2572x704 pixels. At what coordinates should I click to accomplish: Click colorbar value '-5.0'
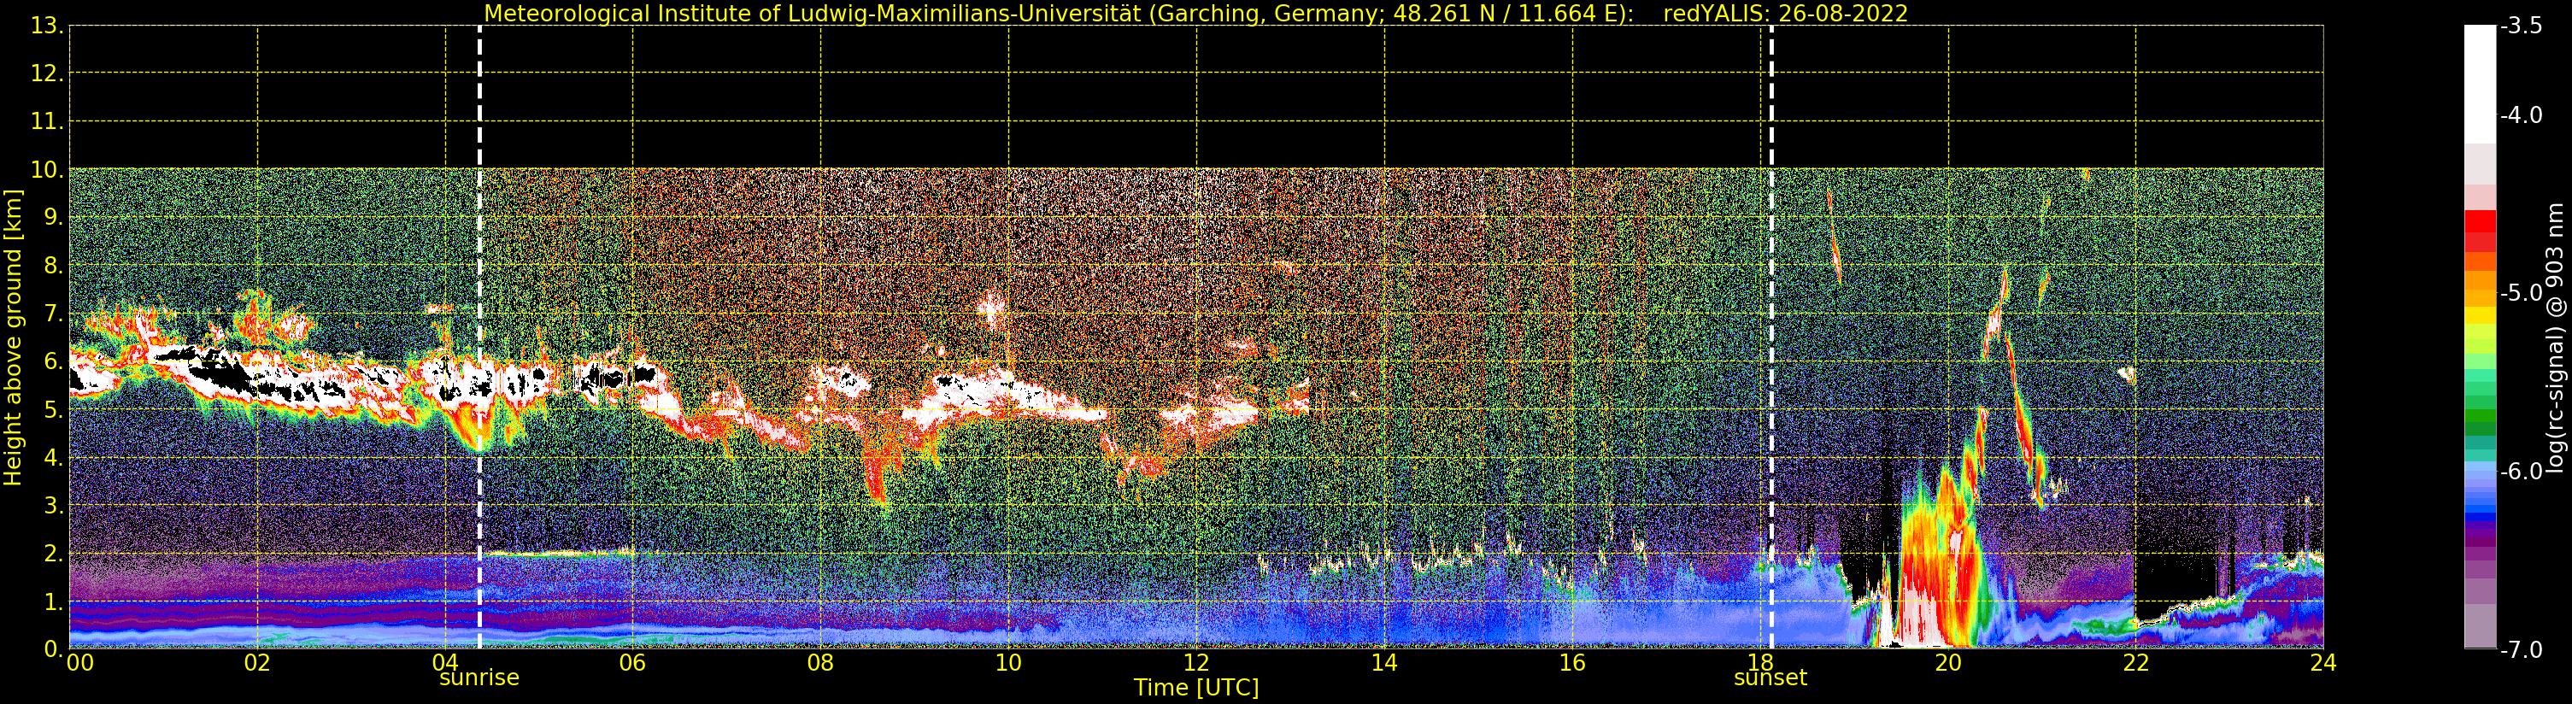pos(2521,292)
